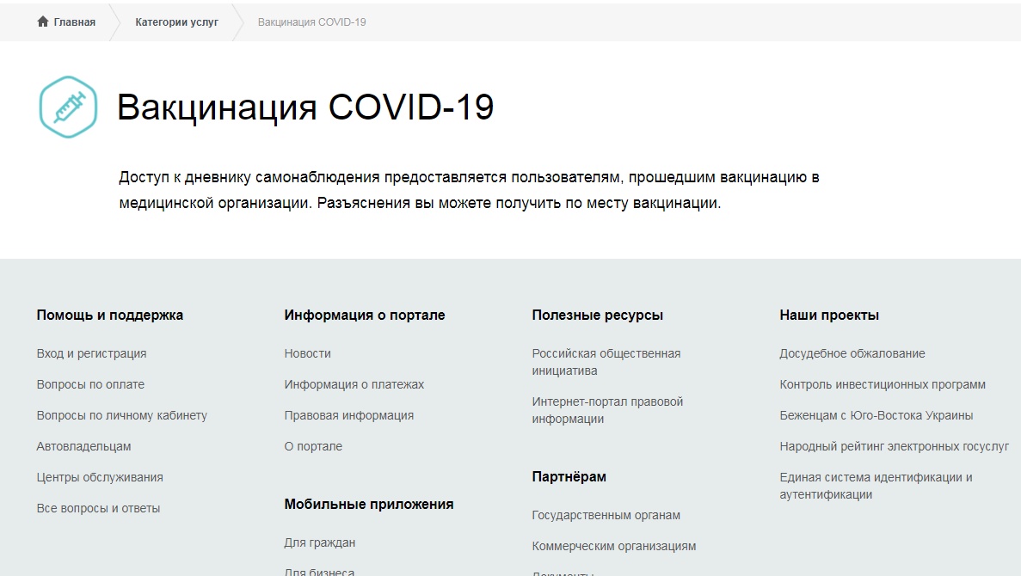1021x576 pixels.
Task: Open Для граждан mobile app link
Action: pyautogui.click(x=319, y=542)
